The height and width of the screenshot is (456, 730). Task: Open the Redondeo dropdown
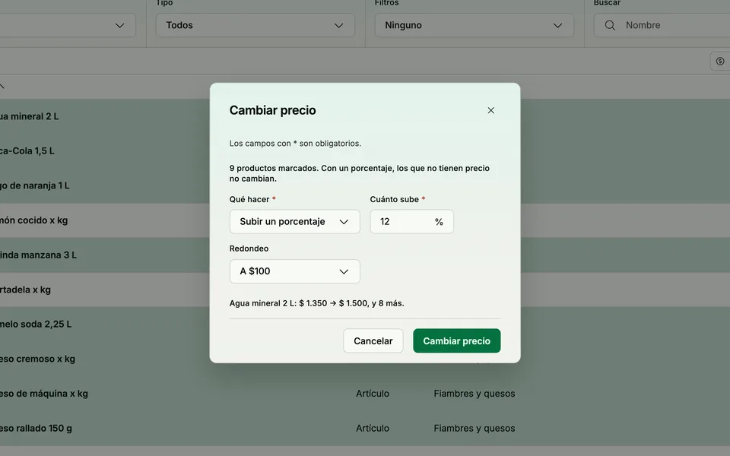pos(295,271)
